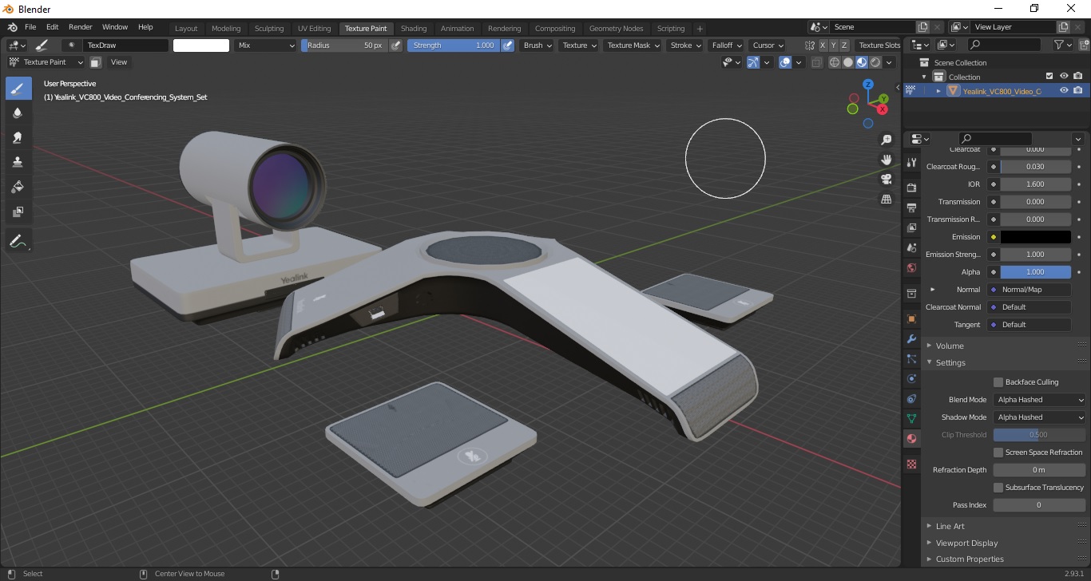Open the Texture Paint mode dropdown

(46, 62)
